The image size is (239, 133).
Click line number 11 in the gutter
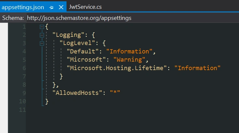point(22,110)
